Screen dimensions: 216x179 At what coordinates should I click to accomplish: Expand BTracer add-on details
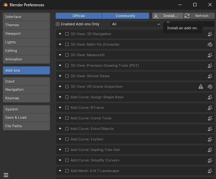click(x=60, y=108)
